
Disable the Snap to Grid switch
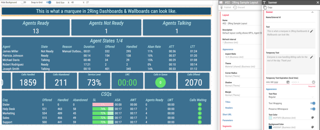(48, 2)
